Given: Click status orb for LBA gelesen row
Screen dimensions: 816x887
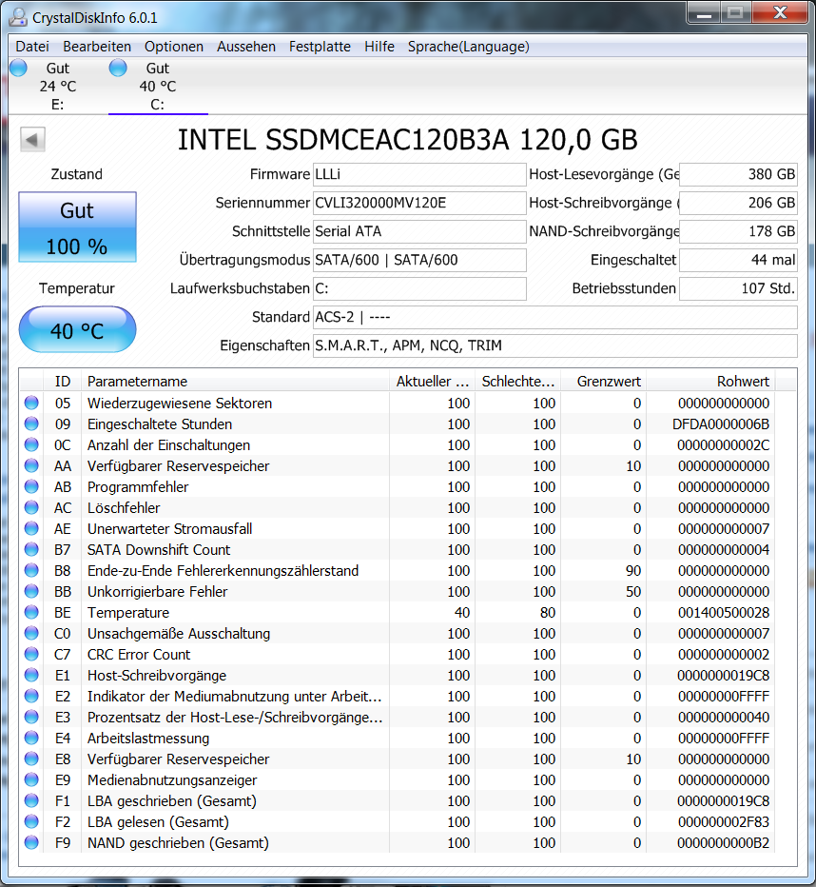Looking at the screenshot, I should pyautogui.click(x=31, y=821).
